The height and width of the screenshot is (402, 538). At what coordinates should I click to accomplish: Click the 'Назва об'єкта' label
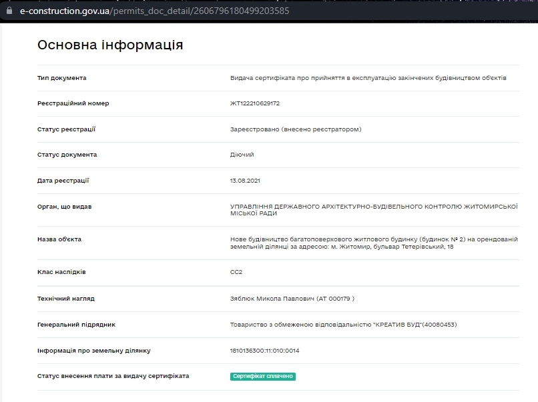59,239
